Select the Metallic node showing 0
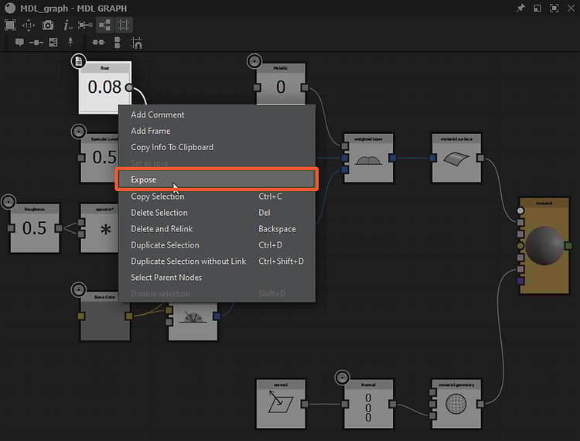Viewport: 580px width, 441px height. pos(281,84)
